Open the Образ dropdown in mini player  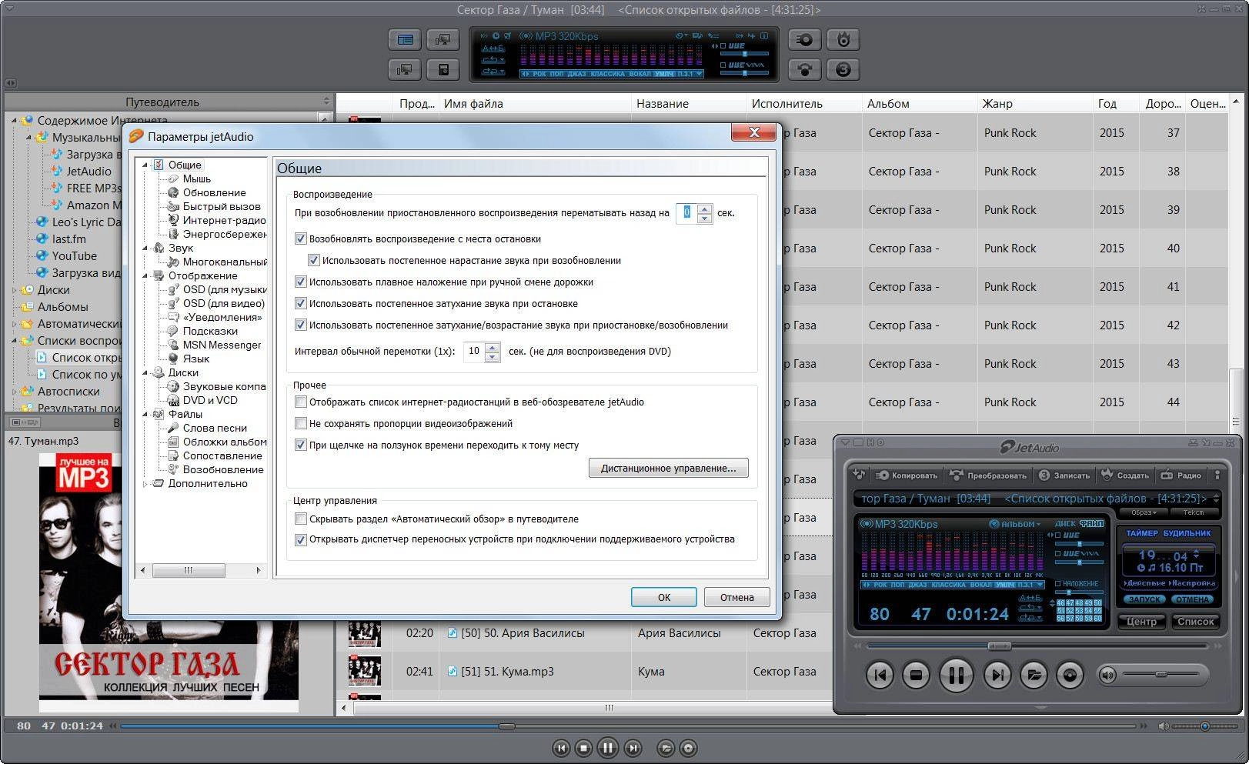[x=1142, y=512]
